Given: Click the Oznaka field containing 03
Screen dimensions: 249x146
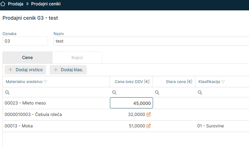Looking at the screenshot, I should point(25,41).
